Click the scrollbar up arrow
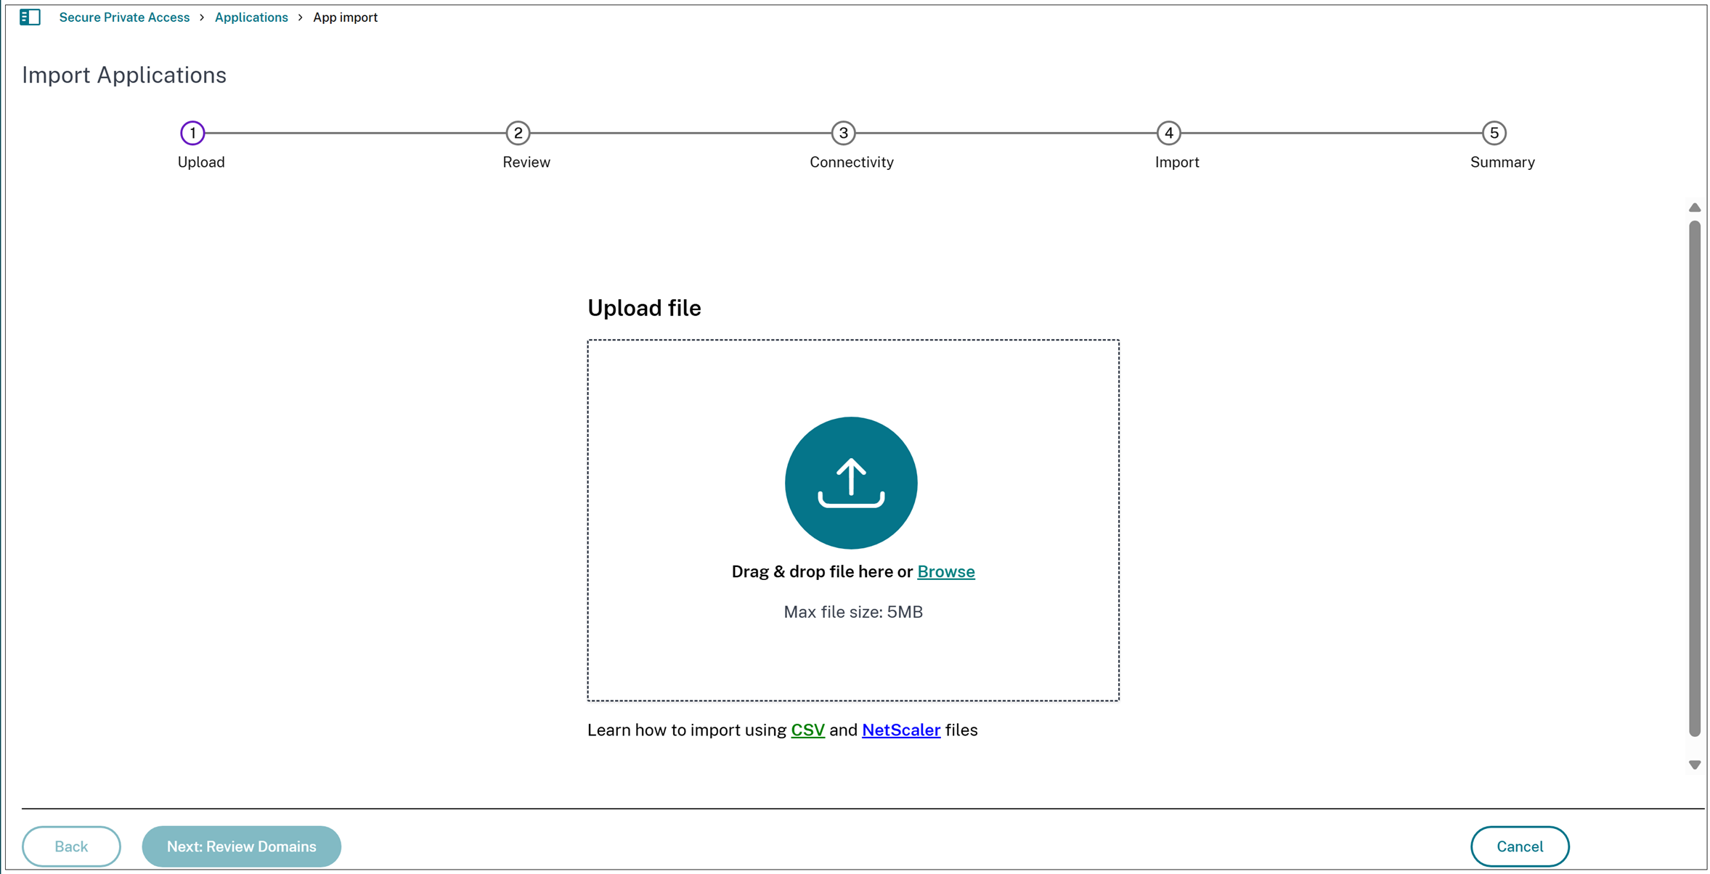Image resolution: width=1710 pixels, height=874 pixels. 1695,208
